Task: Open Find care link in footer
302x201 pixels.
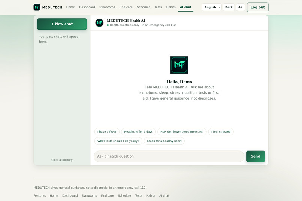Action: point(108,196)
